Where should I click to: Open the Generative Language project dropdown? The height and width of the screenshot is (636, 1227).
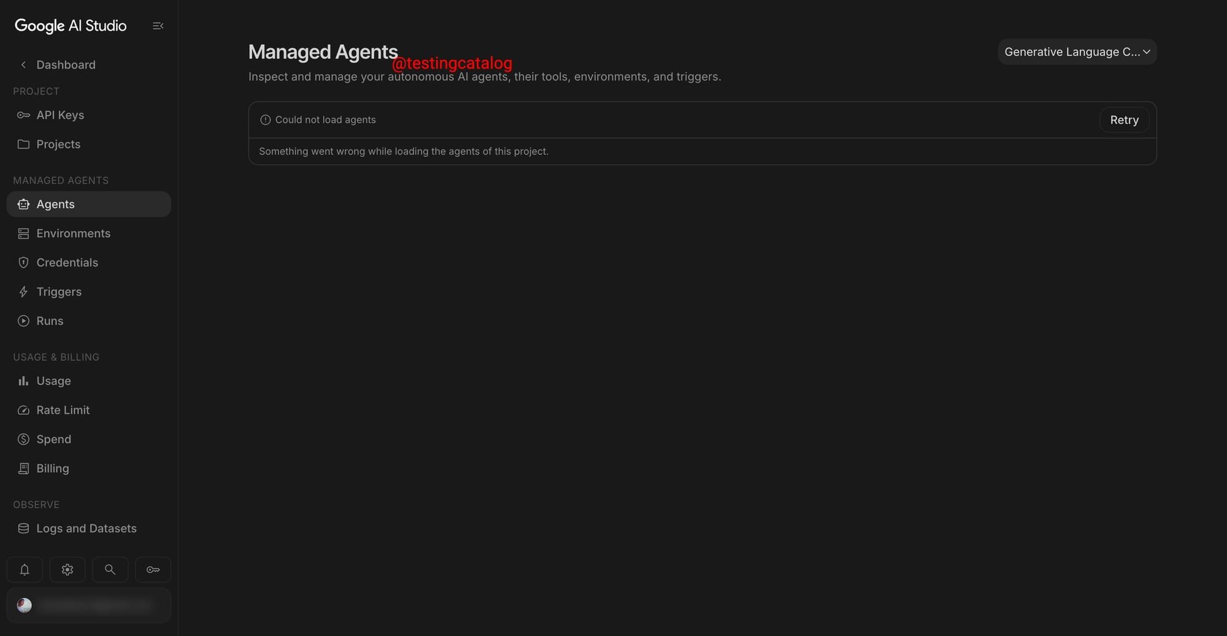(1077, 52)
